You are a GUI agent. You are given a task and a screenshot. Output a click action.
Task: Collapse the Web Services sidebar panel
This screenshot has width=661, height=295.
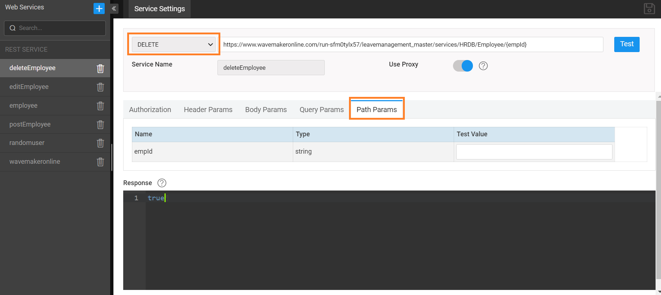click(x=114, y=8)
